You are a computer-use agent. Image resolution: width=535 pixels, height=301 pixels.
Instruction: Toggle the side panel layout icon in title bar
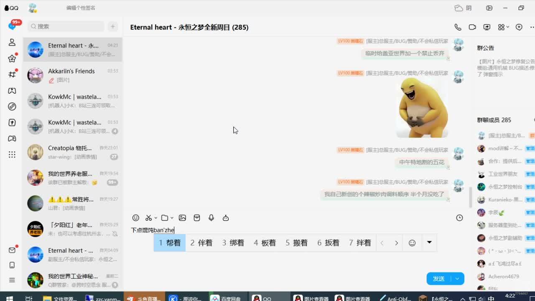pos(489,8)
